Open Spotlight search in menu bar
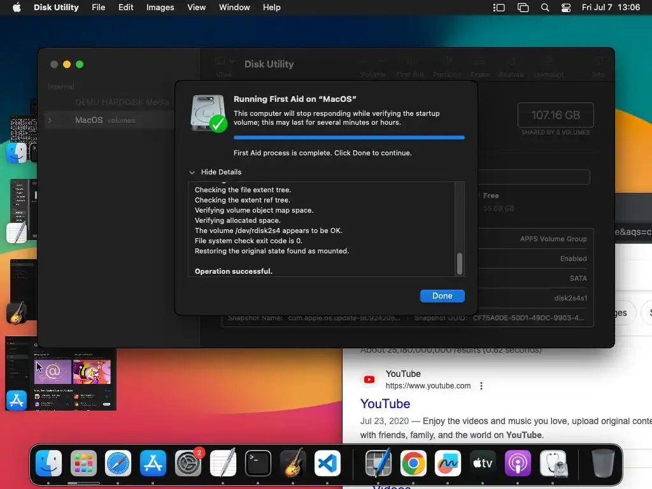This screenshot has width=652, height=489. tap(545, 8)
